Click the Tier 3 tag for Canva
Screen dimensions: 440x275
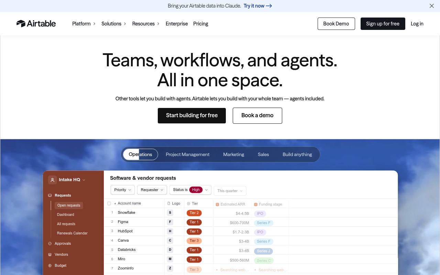tap(194, 241)
